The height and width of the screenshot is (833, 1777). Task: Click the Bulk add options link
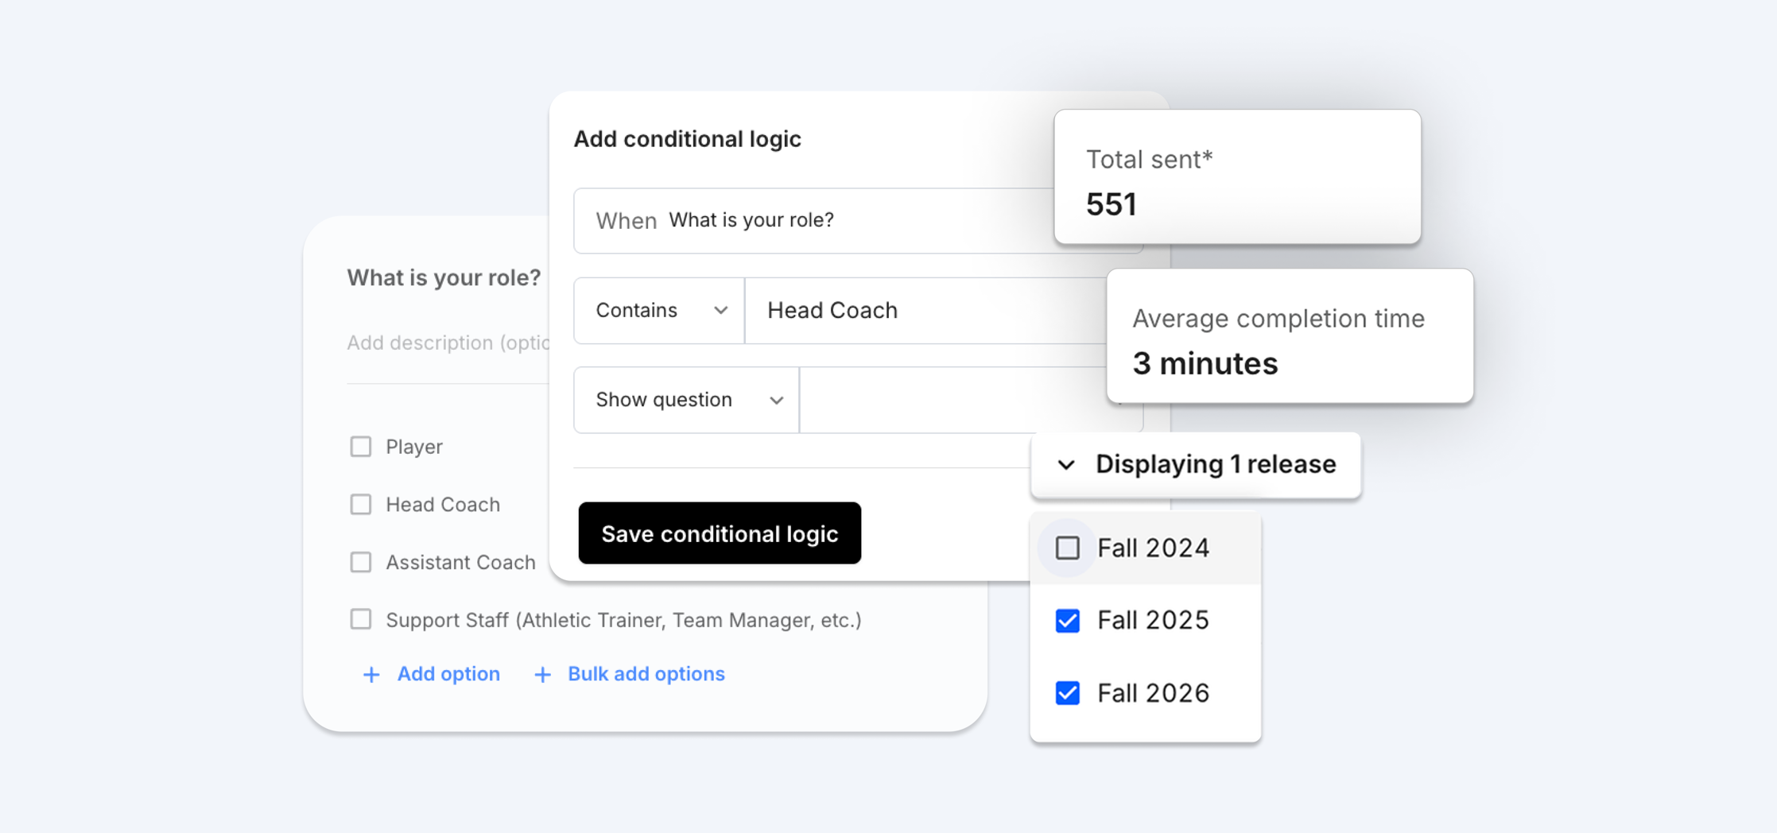pyautogui.click(x=646, y=674)
